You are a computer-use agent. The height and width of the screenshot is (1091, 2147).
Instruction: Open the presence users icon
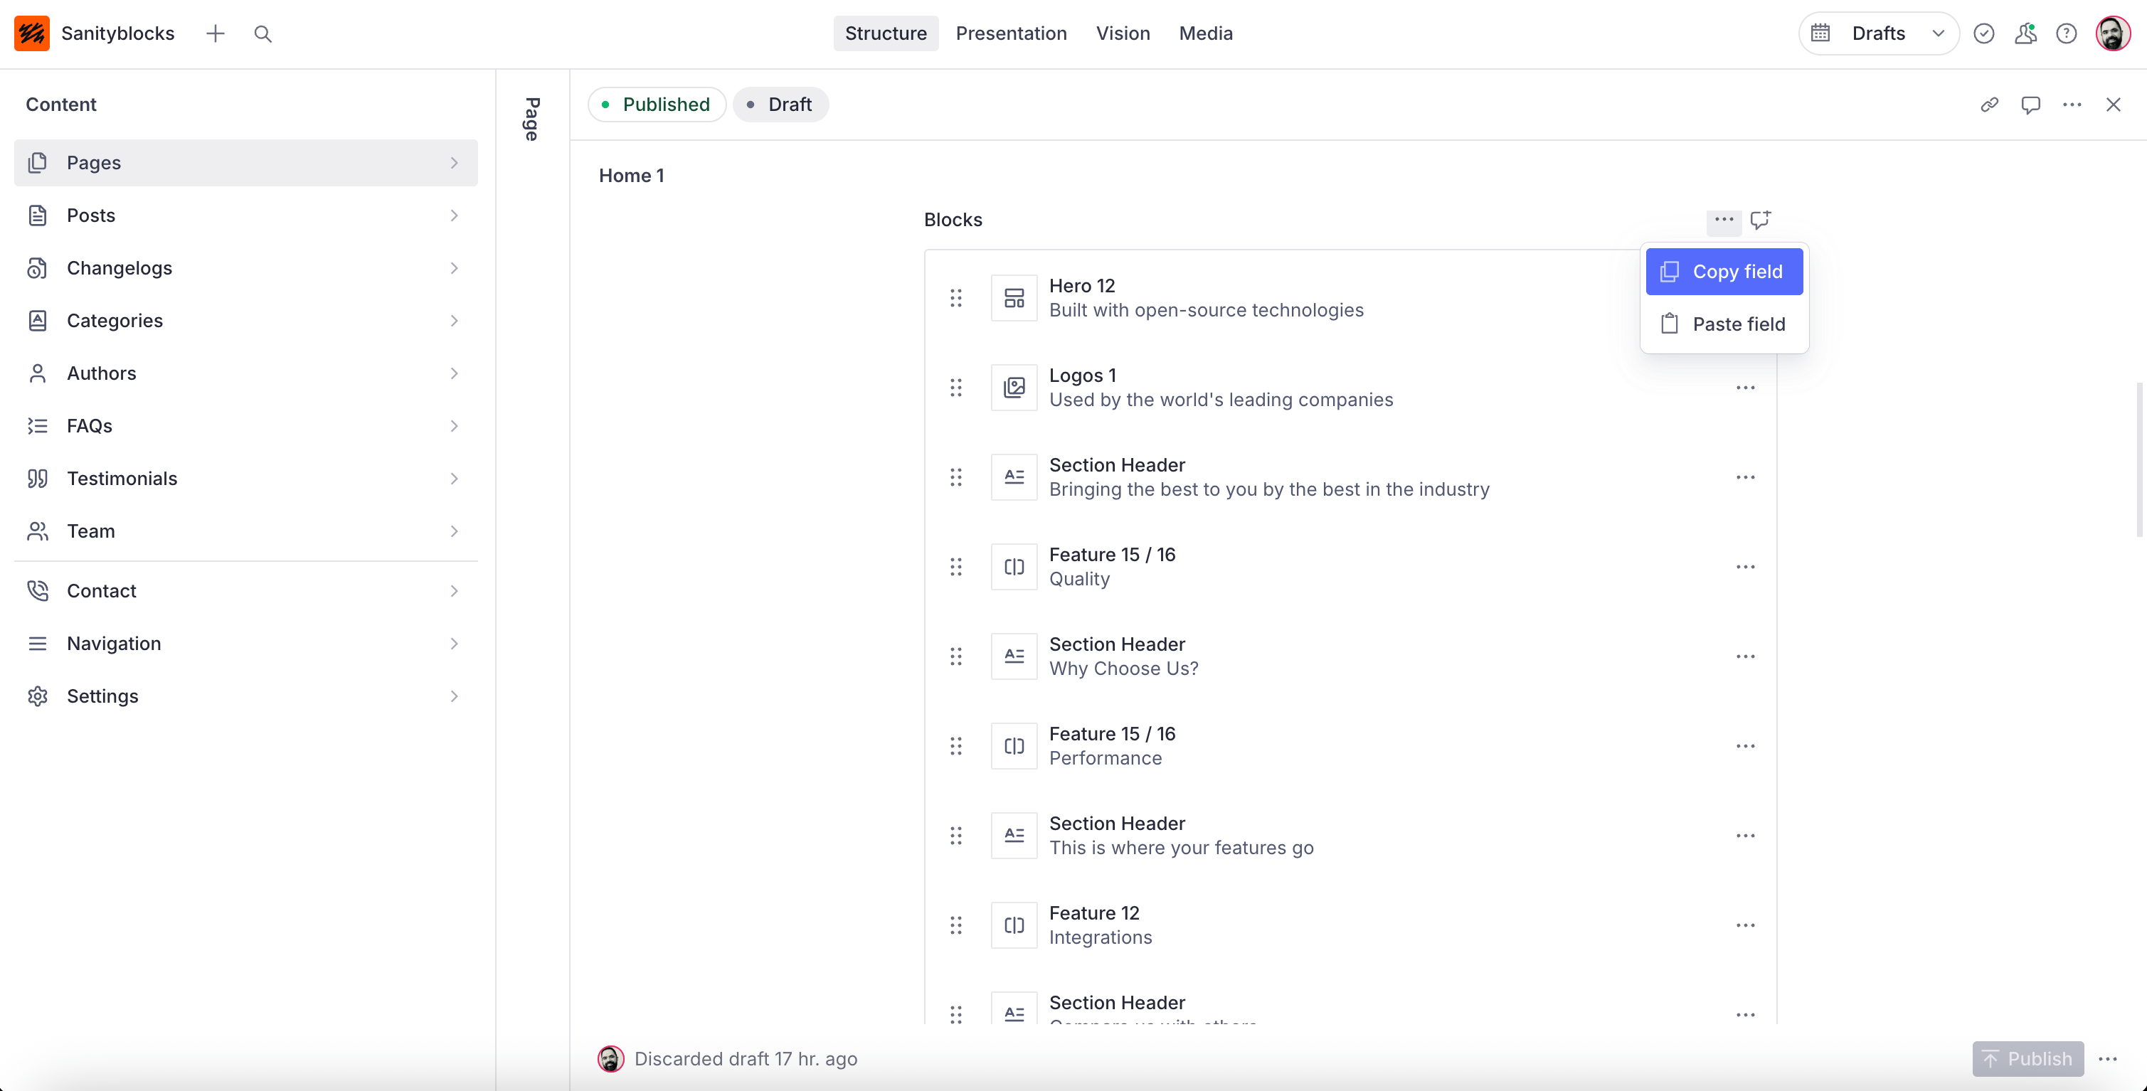click(2025, 34)
